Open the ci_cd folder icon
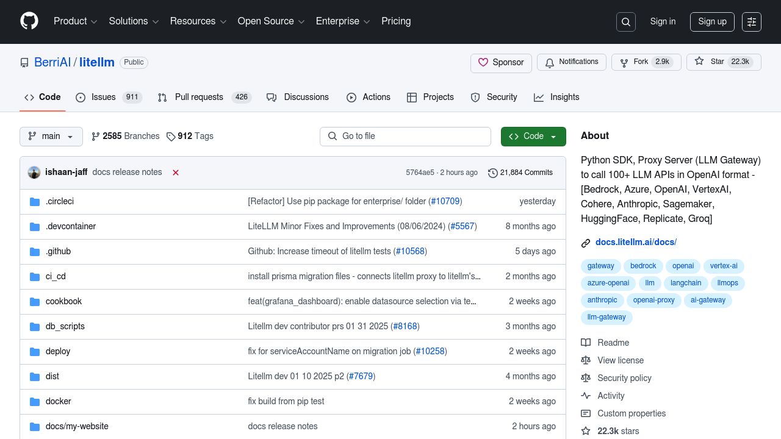 (35, 276)
